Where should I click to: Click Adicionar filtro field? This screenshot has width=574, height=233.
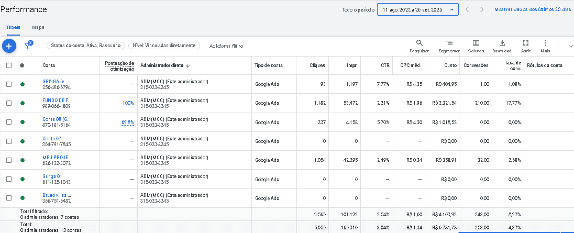click(x=226, y=46)
